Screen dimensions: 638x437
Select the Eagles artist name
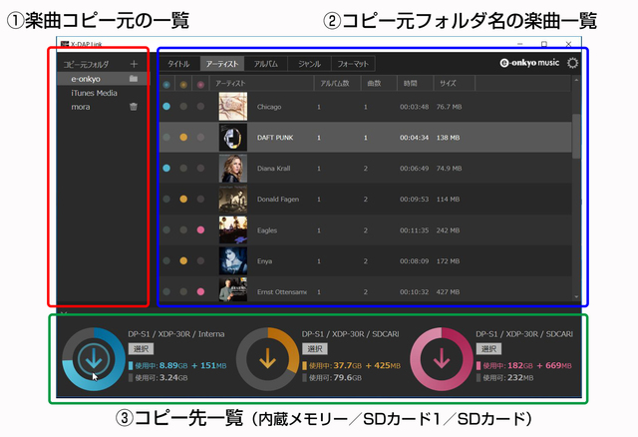[267, 230]
